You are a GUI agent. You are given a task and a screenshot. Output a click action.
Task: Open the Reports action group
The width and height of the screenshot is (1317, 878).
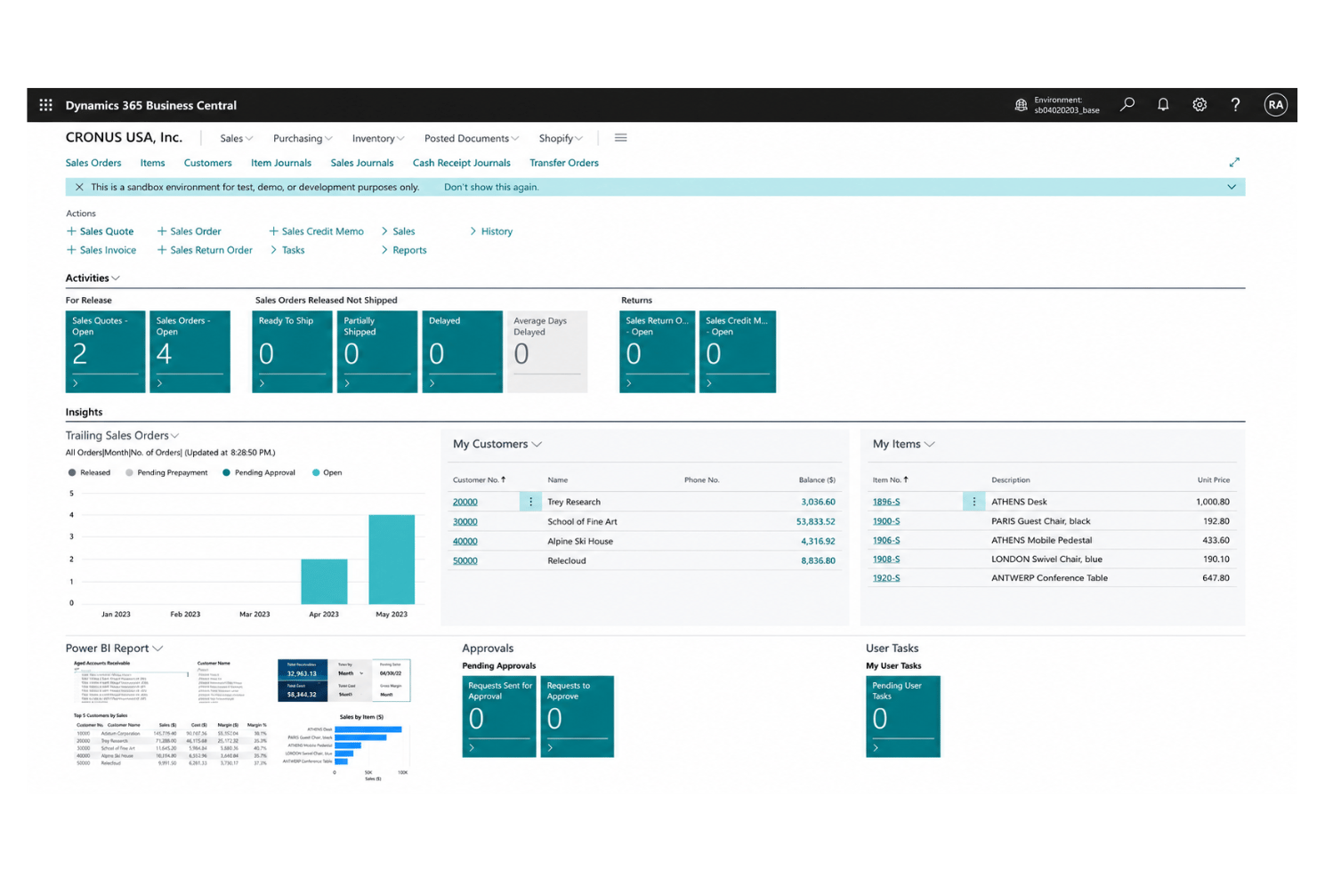(x=404, y=250)
